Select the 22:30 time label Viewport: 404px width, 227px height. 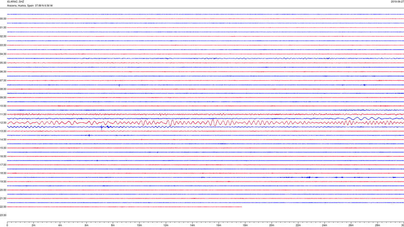(x=3, y=207)
